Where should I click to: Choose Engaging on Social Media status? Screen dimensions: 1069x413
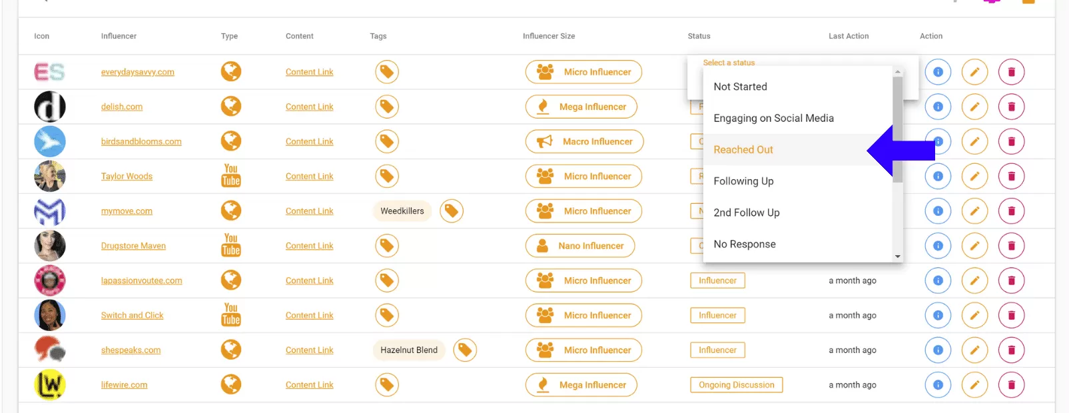click(798, 118)
